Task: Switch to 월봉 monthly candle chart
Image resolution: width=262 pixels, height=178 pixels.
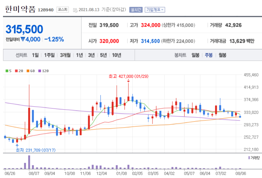Action: coord(222,55)
